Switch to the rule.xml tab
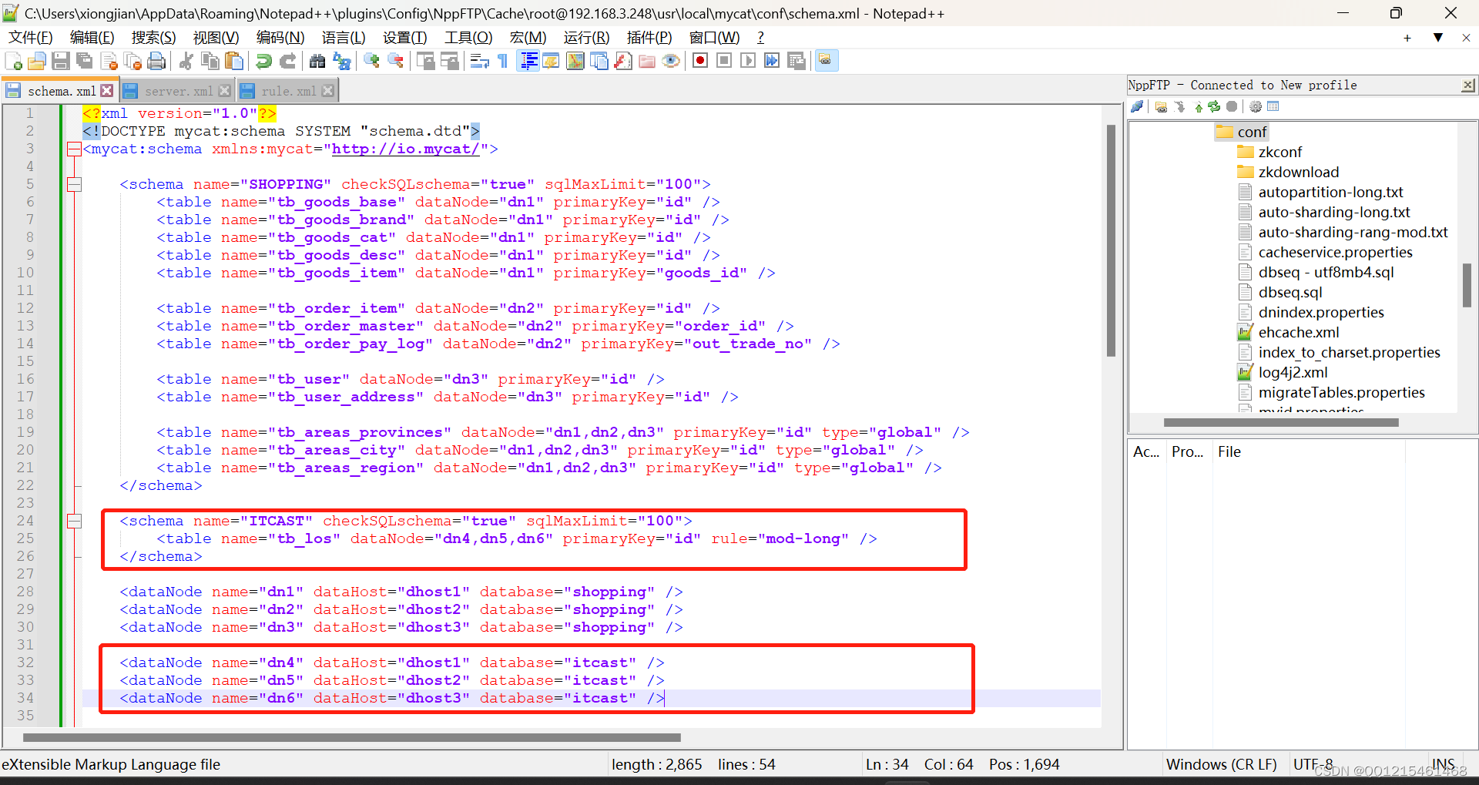 coord(288,91)
